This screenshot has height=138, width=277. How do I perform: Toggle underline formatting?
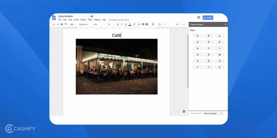pos(126,24)
